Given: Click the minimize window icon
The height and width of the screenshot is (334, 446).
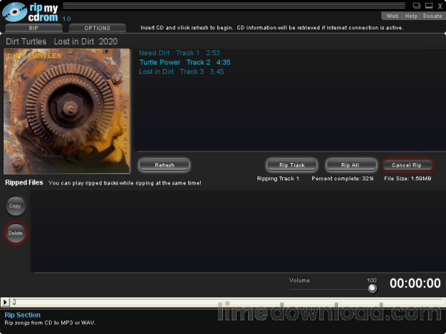Looking at the screenshot, I should point(429,6).
